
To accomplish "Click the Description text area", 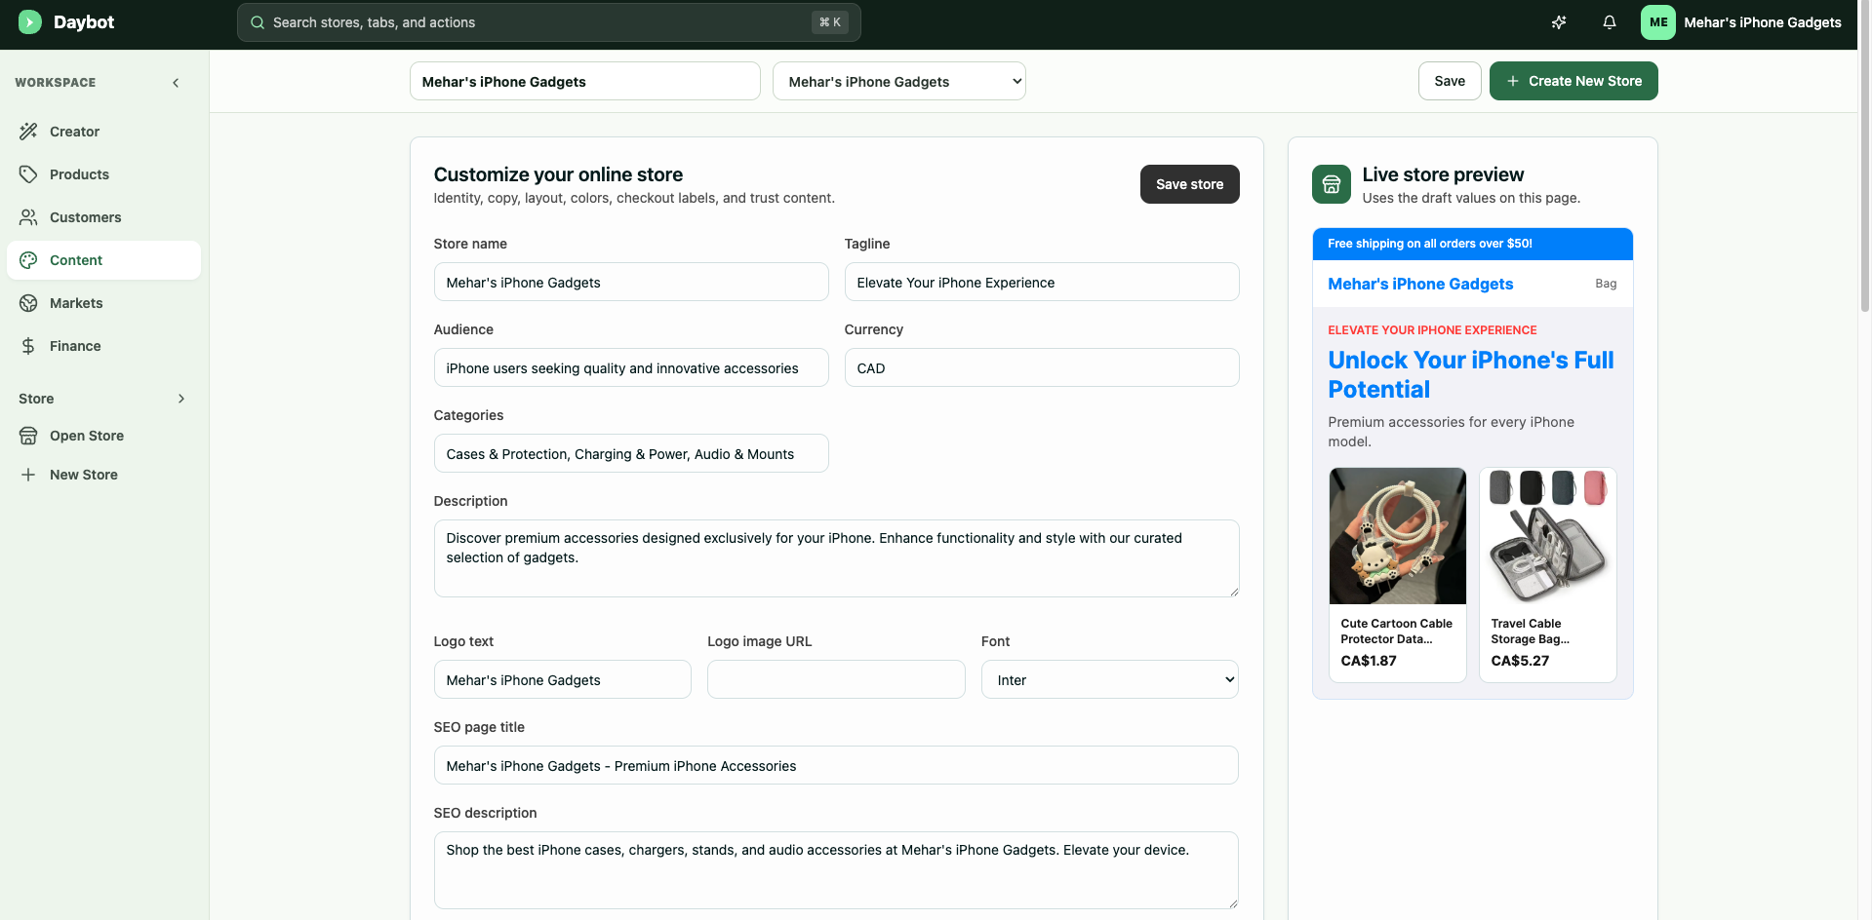I will tap(836, 558).
